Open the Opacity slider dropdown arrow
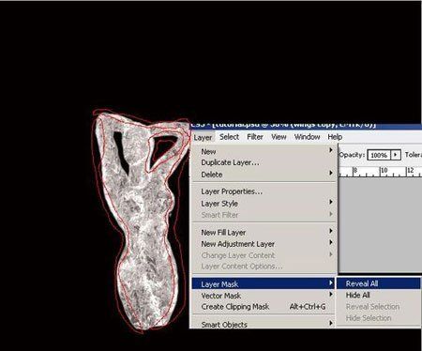 pos(396,155)
